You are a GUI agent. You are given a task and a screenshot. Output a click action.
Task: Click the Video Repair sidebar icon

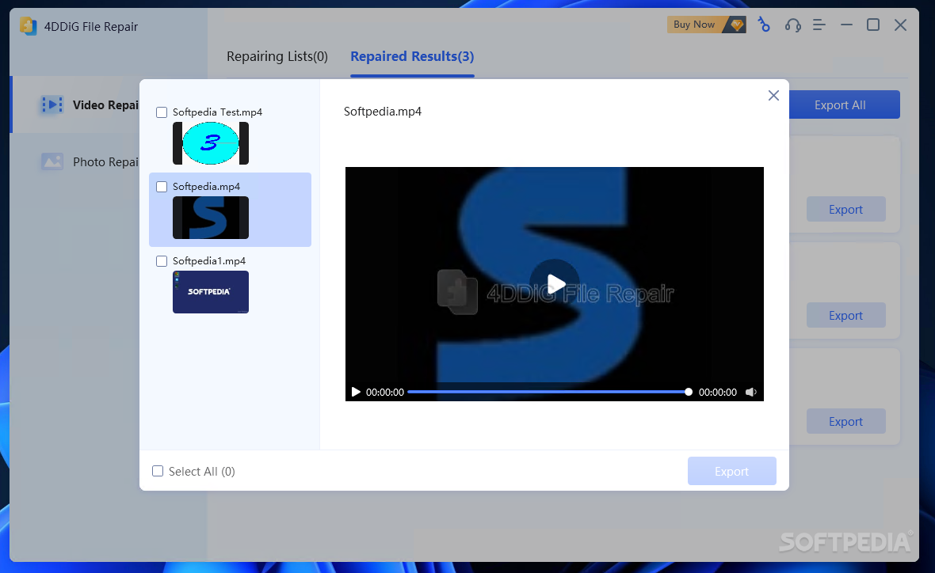click(x=52, y=104)
